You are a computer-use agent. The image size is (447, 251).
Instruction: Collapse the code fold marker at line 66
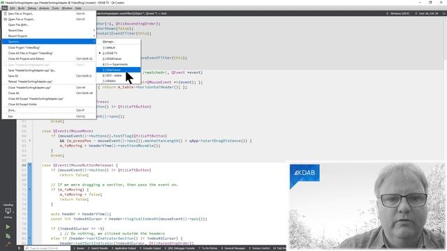[x=29, y=165]
